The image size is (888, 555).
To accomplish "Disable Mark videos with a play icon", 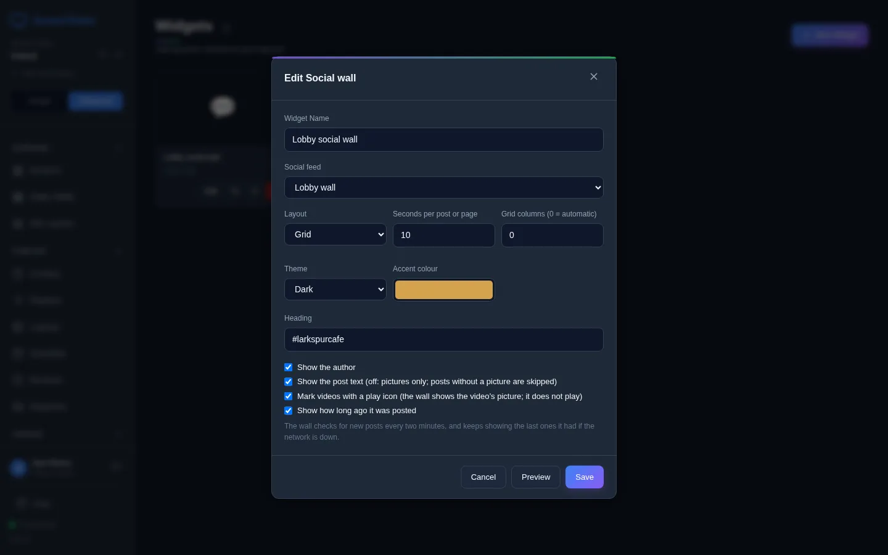I will tap(288, 397).
